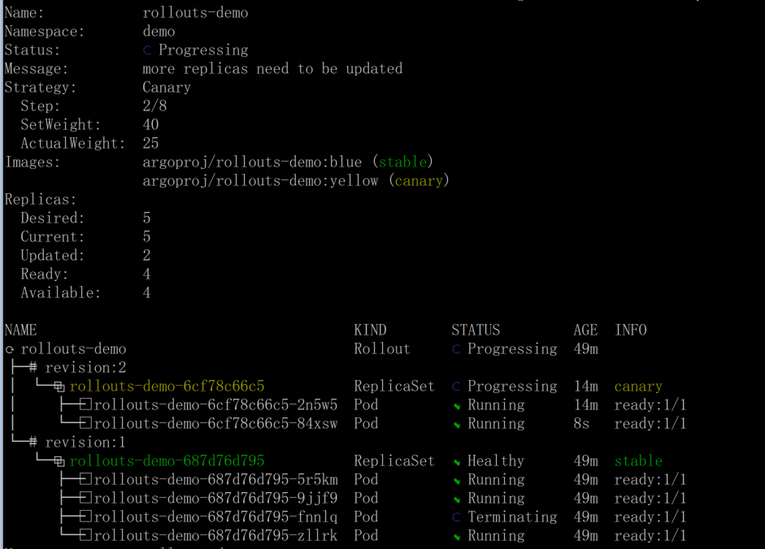Click the pod box icon for 6cf78c66c5-2n5w5
Image resolution: width=765 pixels, height=549 pixels.
(85, 404)
